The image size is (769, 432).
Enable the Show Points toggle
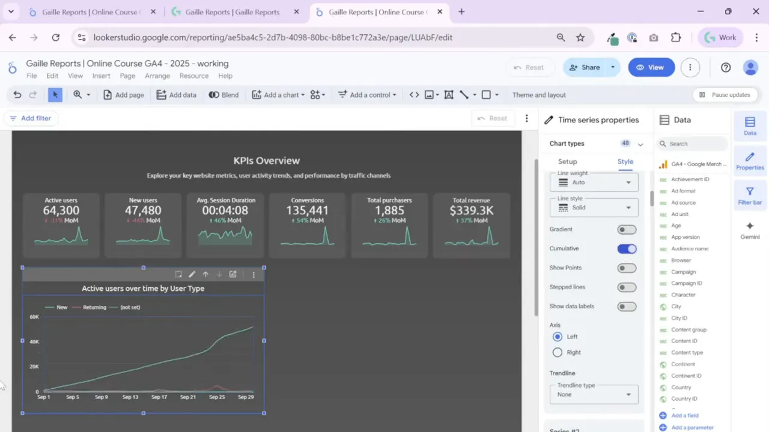(627, 268)
